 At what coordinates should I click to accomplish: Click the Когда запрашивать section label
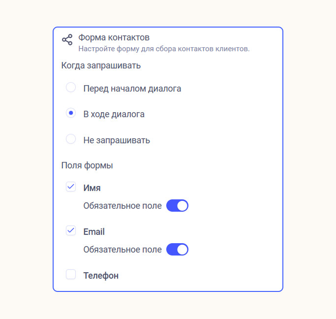101,65
